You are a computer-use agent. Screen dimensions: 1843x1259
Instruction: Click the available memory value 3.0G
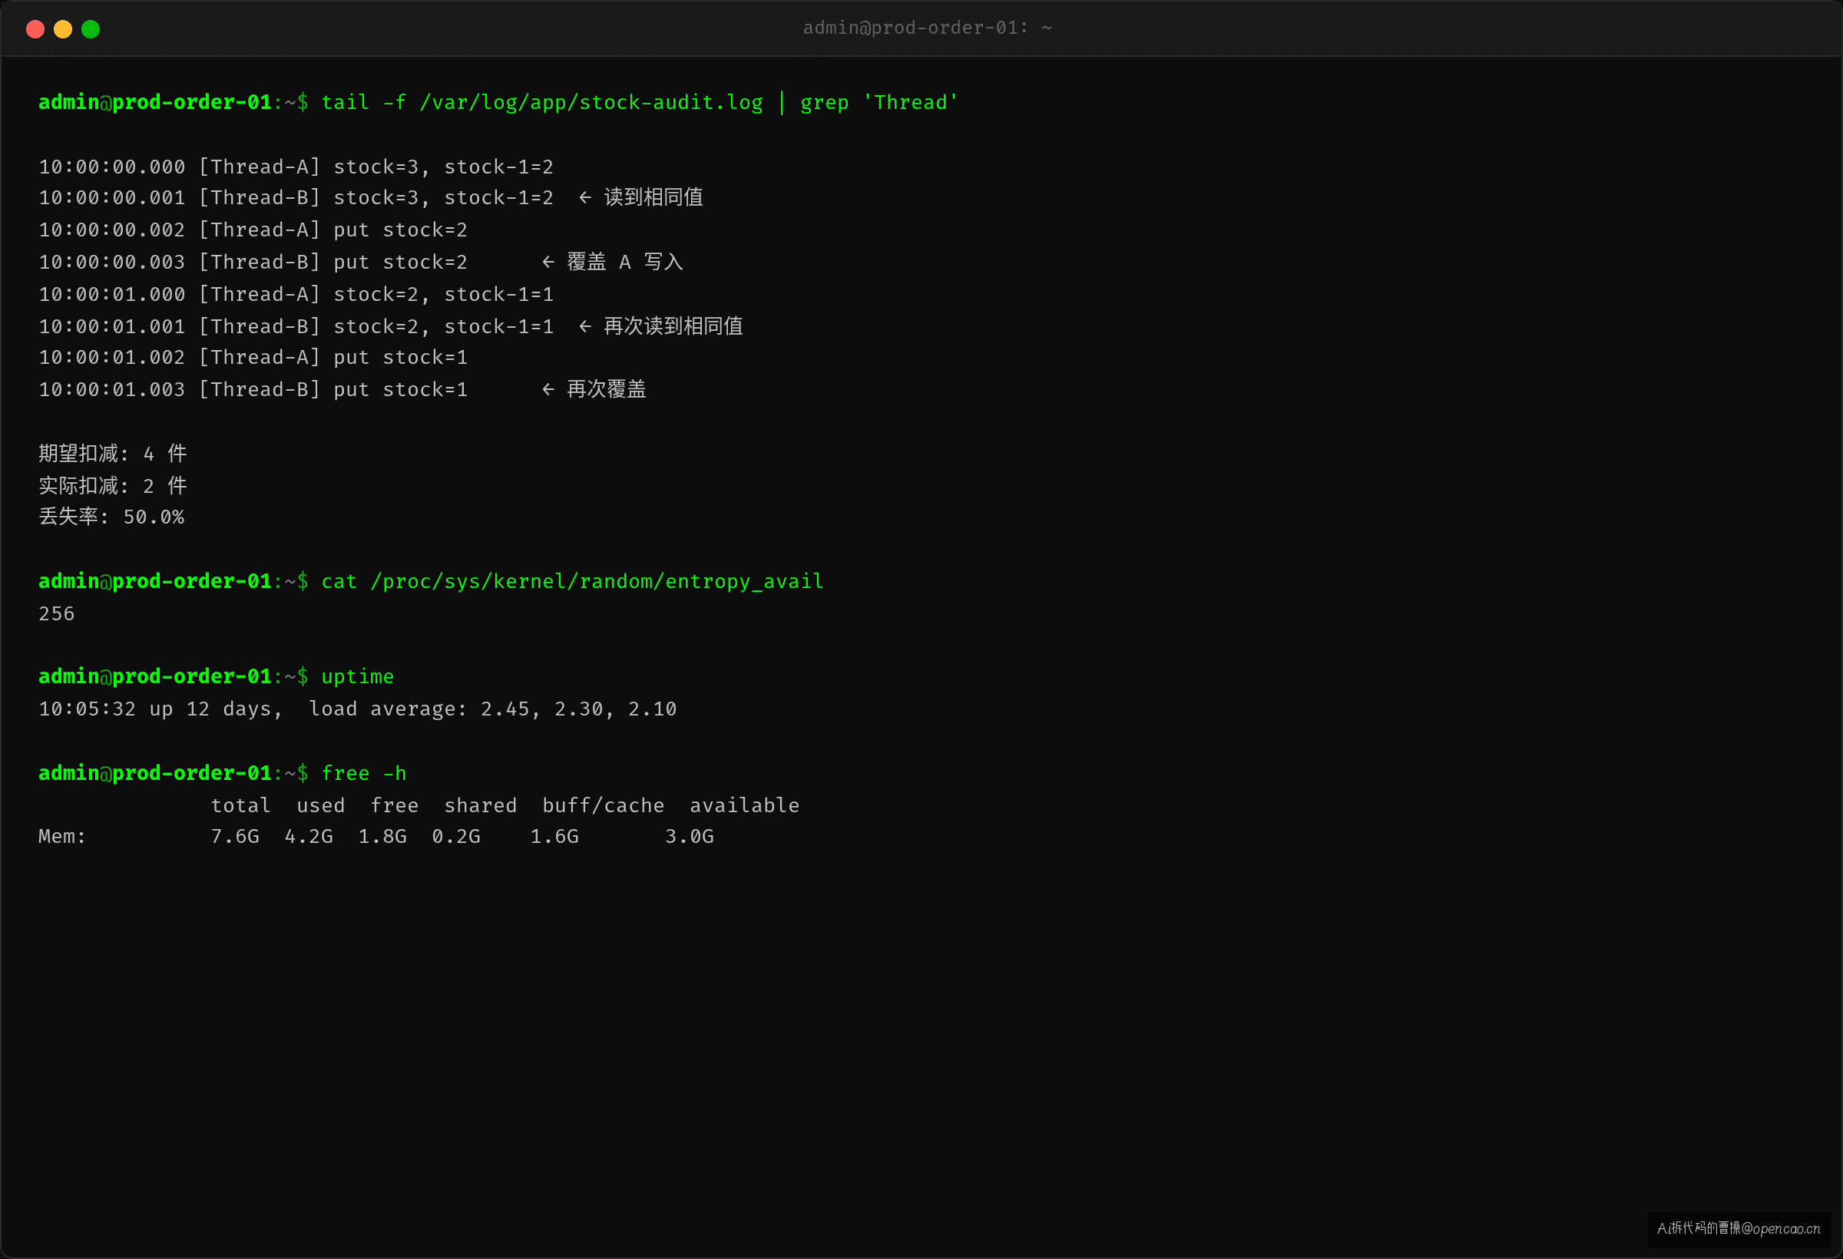click(x=689, y=837)
